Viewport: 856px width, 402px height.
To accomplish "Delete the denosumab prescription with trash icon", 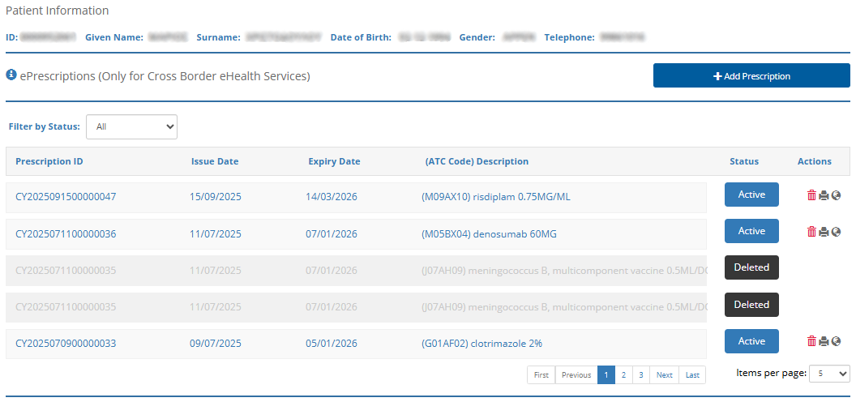I will (x=811, y=232).
